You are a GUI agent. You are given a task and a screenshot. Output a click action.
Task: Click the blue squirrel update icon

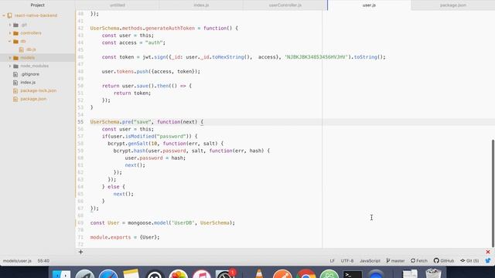coord(488,261)
